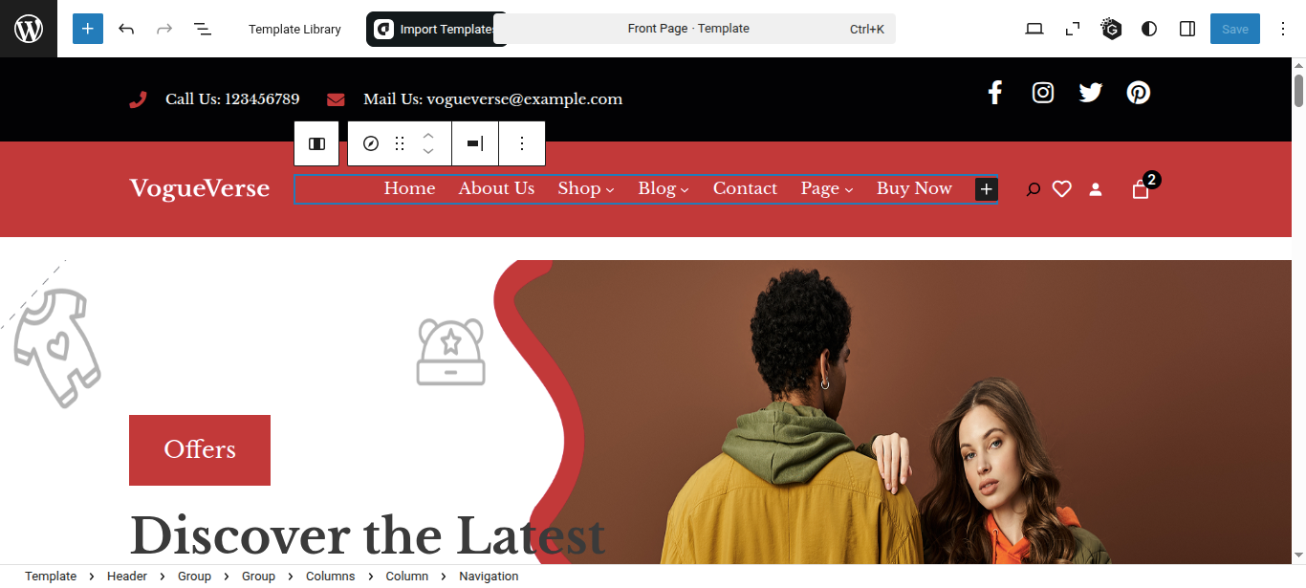Screen dimensions: 1306x588
Task: Select the About Us menu item
Action: click(496, 188)
